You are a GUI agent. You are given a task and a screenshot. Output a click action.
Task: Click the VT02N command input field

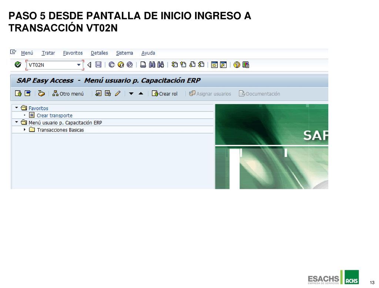tap(55, 65)
